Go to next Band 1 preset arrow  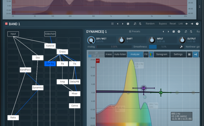123,24
